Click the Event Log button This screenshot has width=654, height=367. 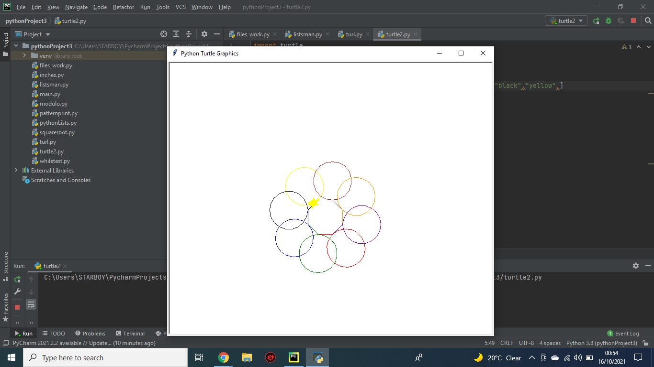pyautogui.click(x=623, y=334)
